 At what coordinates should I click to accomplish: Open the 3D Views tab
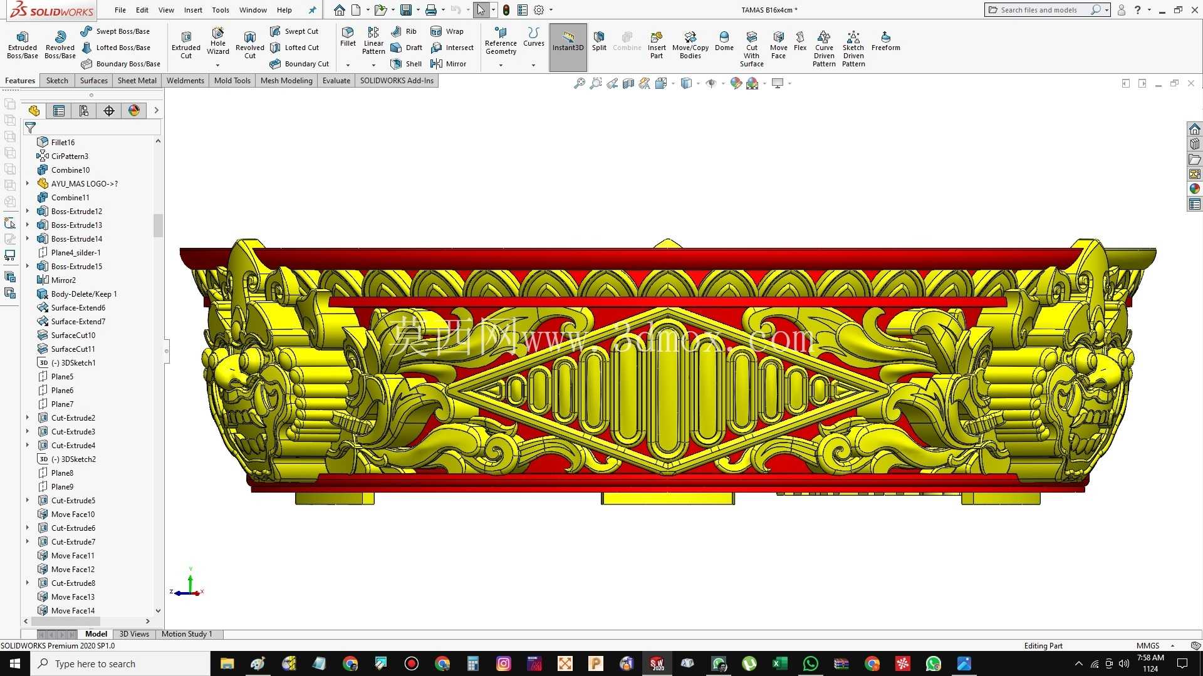[x=134, y=634]
